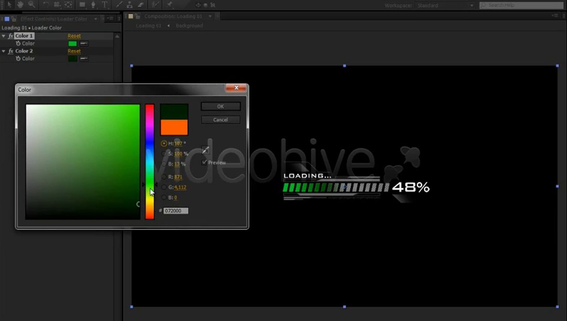567x321 pixels.
Task: Select the Eraser tool
Action: pos(140,5)
